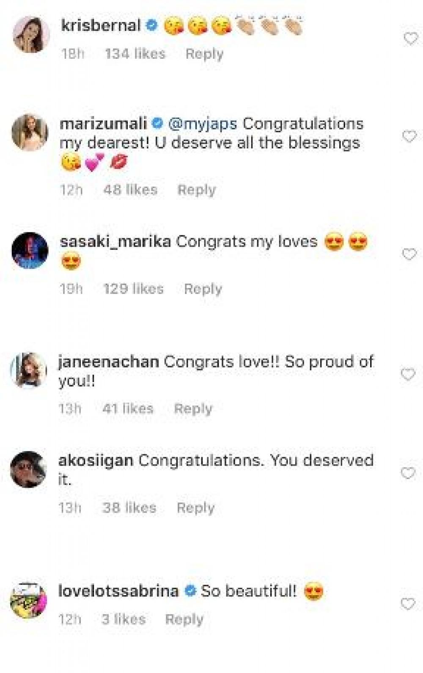Like akosiigan's comment with the heart icon
The height and width of the screenshot is (673, 423).
408,473
